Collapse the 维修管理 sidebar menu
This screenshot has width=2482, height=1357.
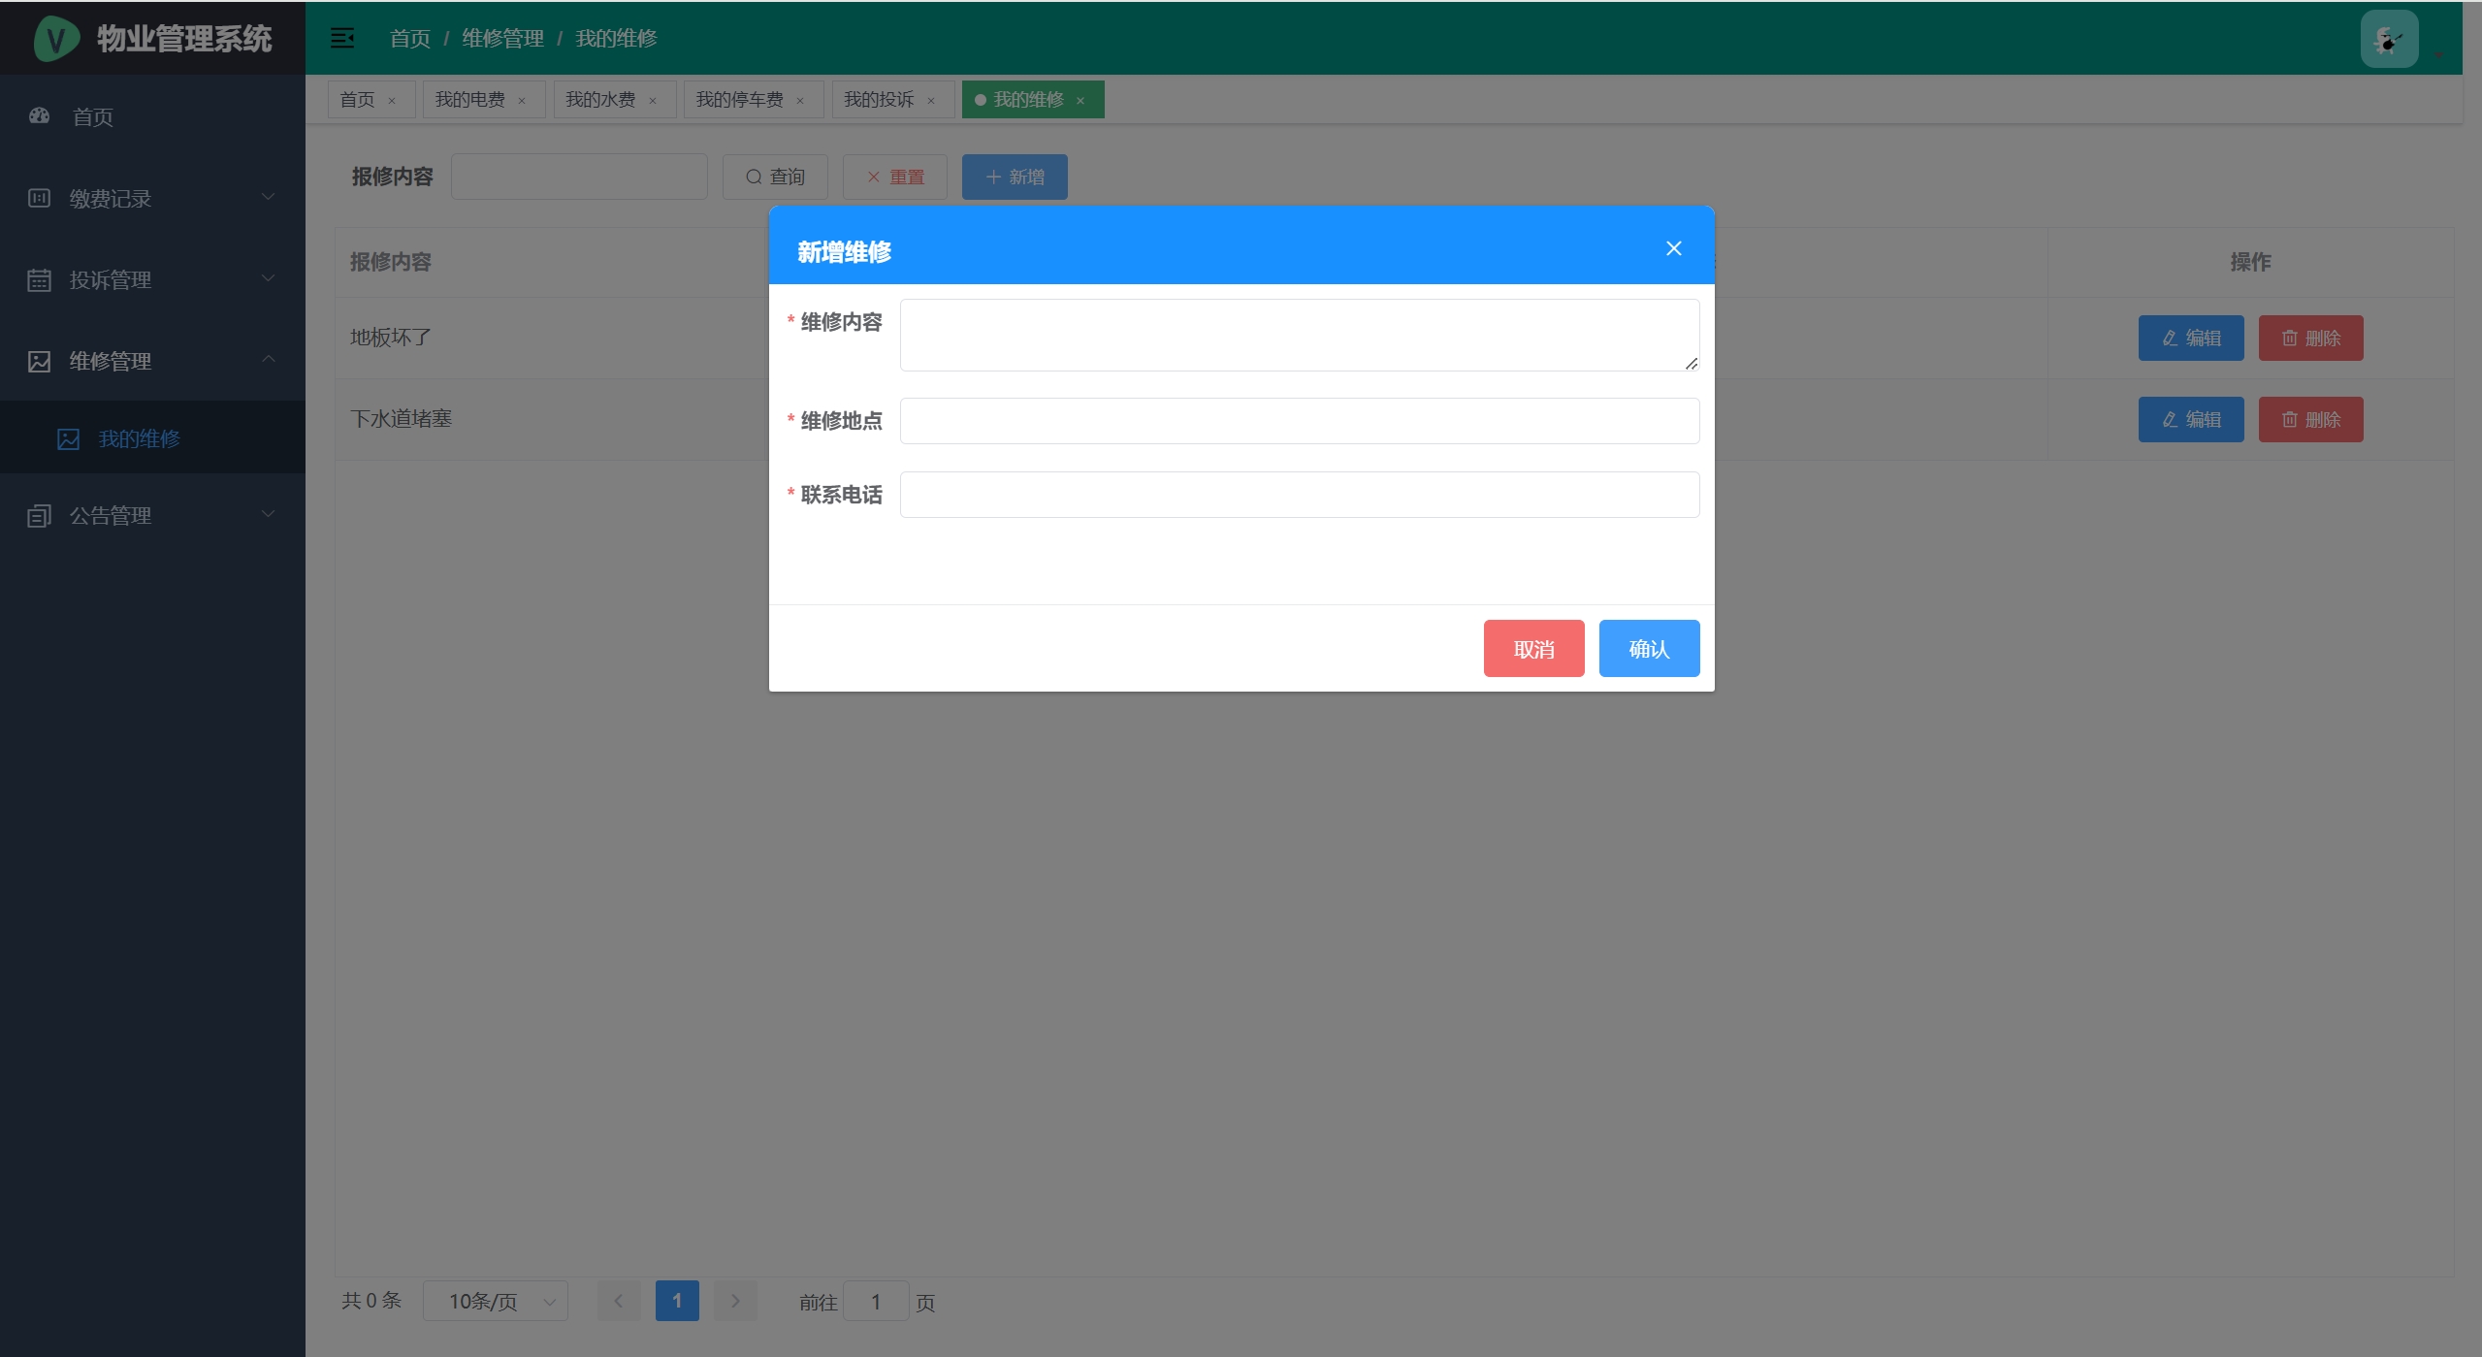coord(152,361)
